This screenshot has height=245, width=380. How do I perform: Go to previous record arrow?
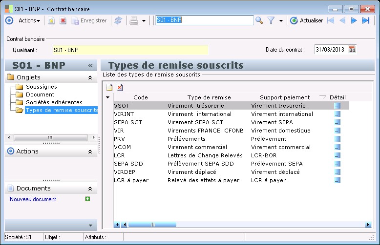pyautogui.click(x=342, y=20)
